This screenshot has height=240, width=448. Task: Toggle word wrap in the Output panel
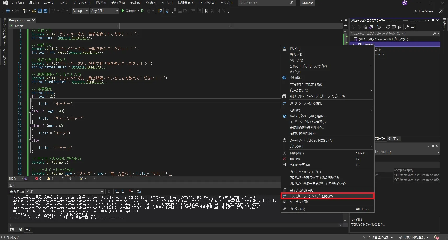[x=139, y=192]
